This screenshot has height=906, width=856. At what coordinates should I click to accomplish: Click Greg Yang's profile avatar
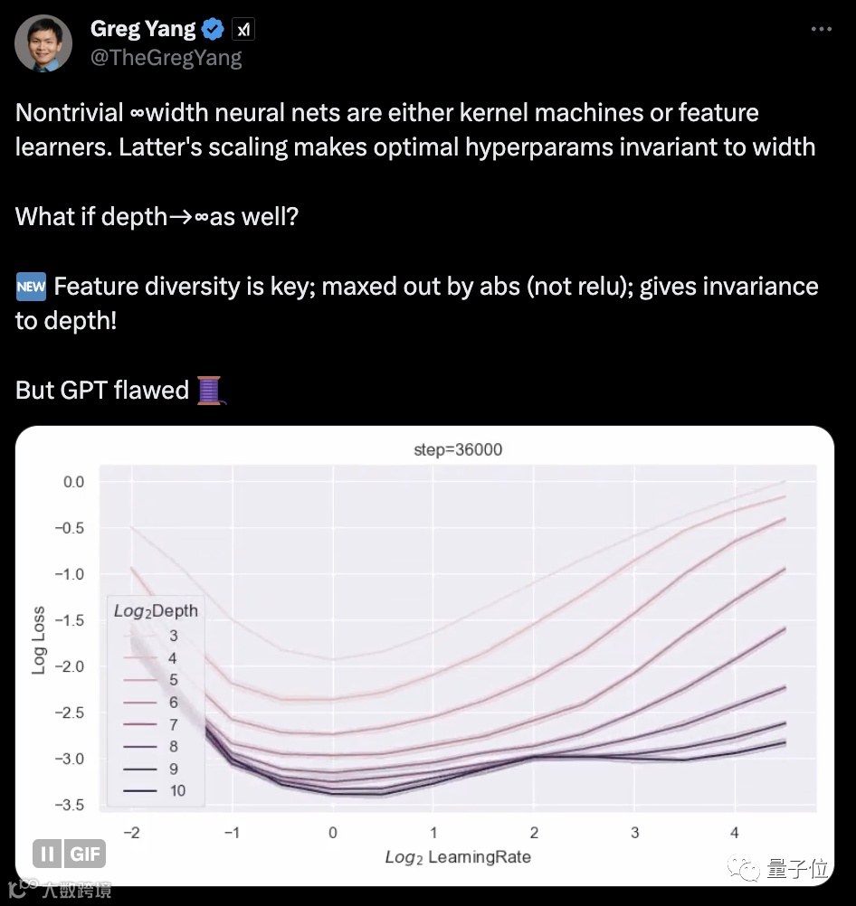tap(43, 42)
